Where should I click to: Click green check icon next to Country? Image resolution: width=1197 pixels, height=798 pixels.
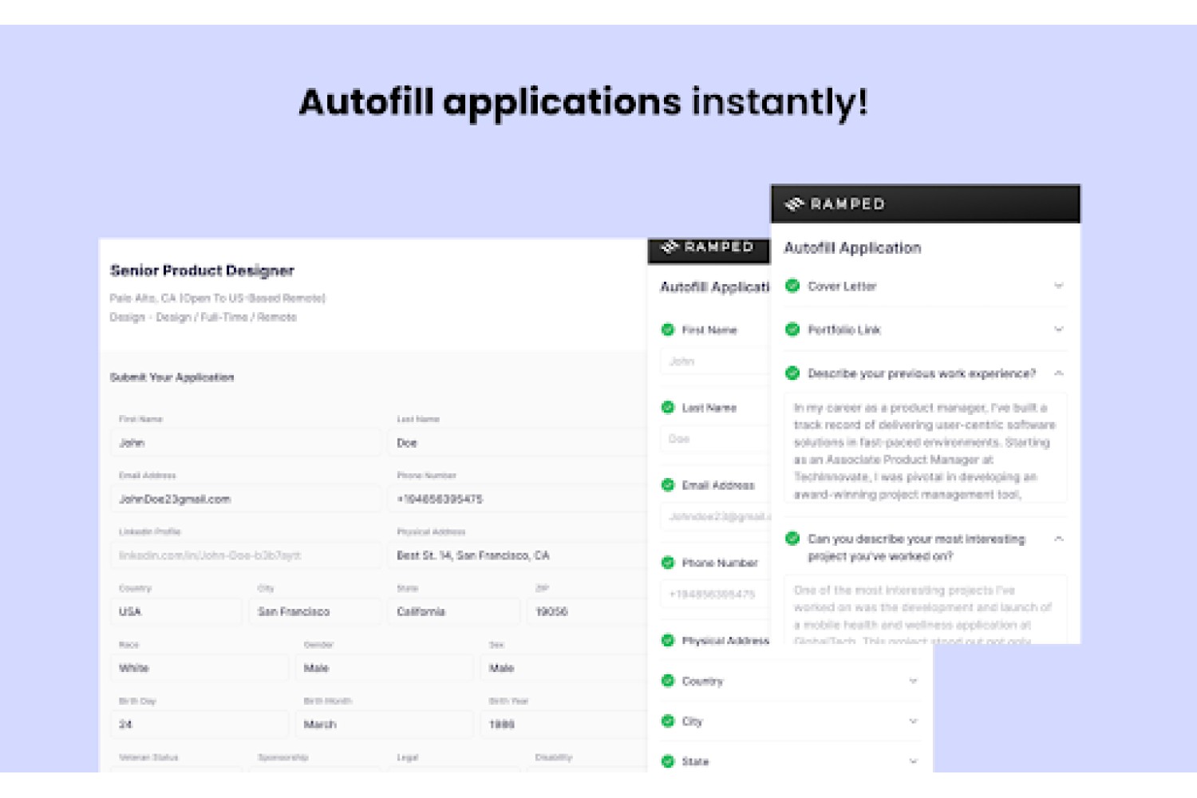coord(668,681)
